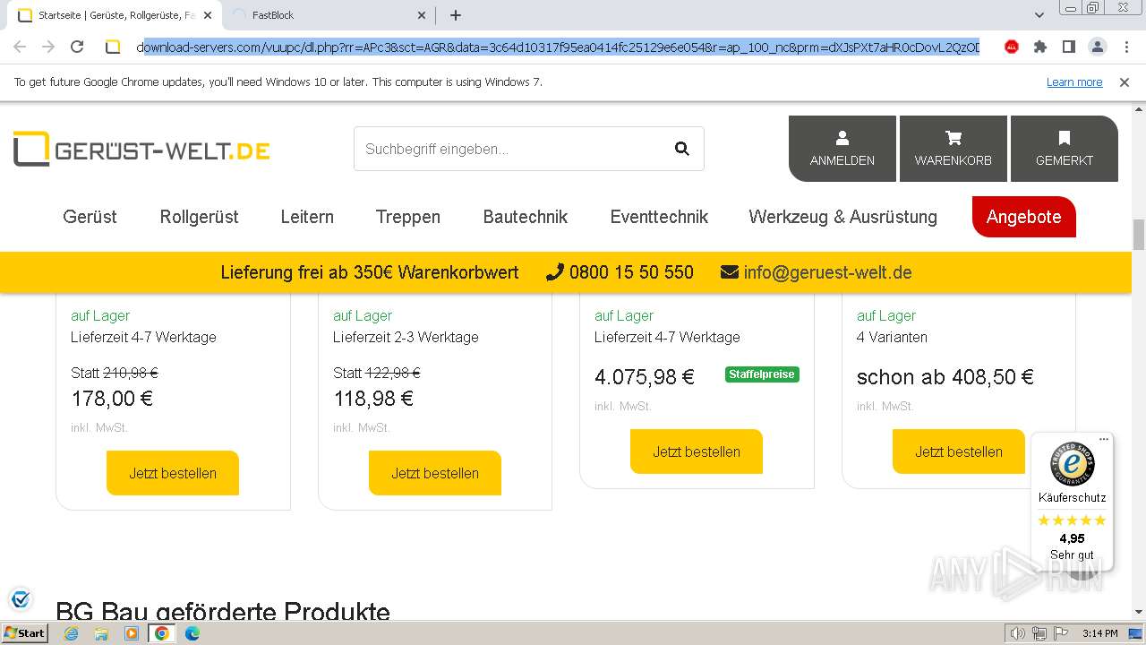Screen dimensions: 1146x645
Task: Click Jetzt bestellen for the 408,50 € product
Action: coord(959,451)
